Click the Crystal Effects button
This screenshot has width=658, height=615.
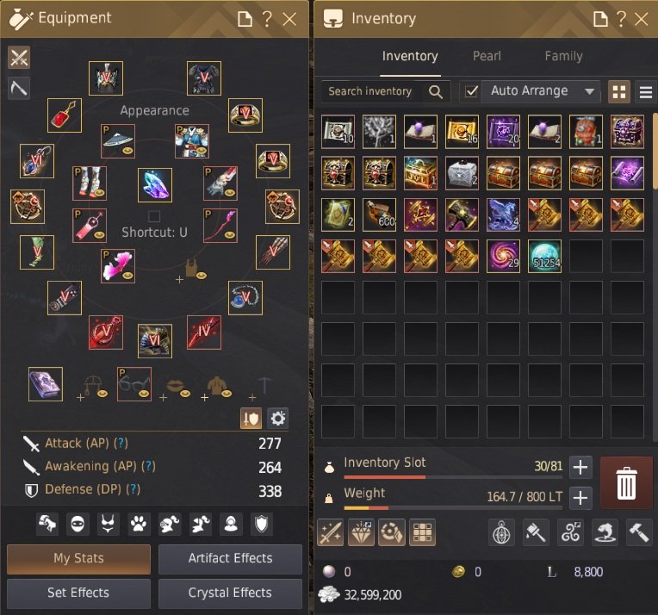pos(230,593)
